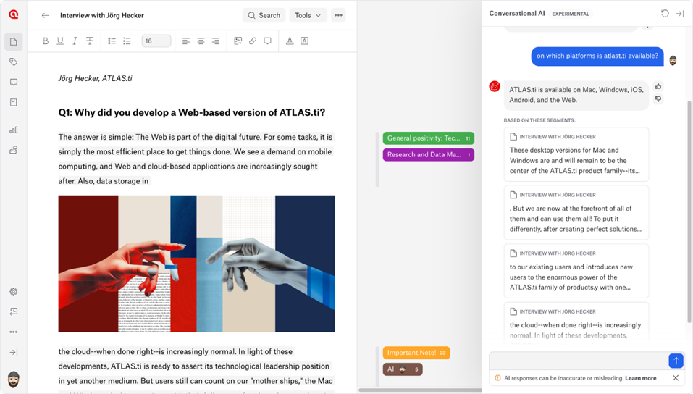Click the strikethrough formatting icon
The height and width of the screenshot is (394, 693).
(90, 41)
